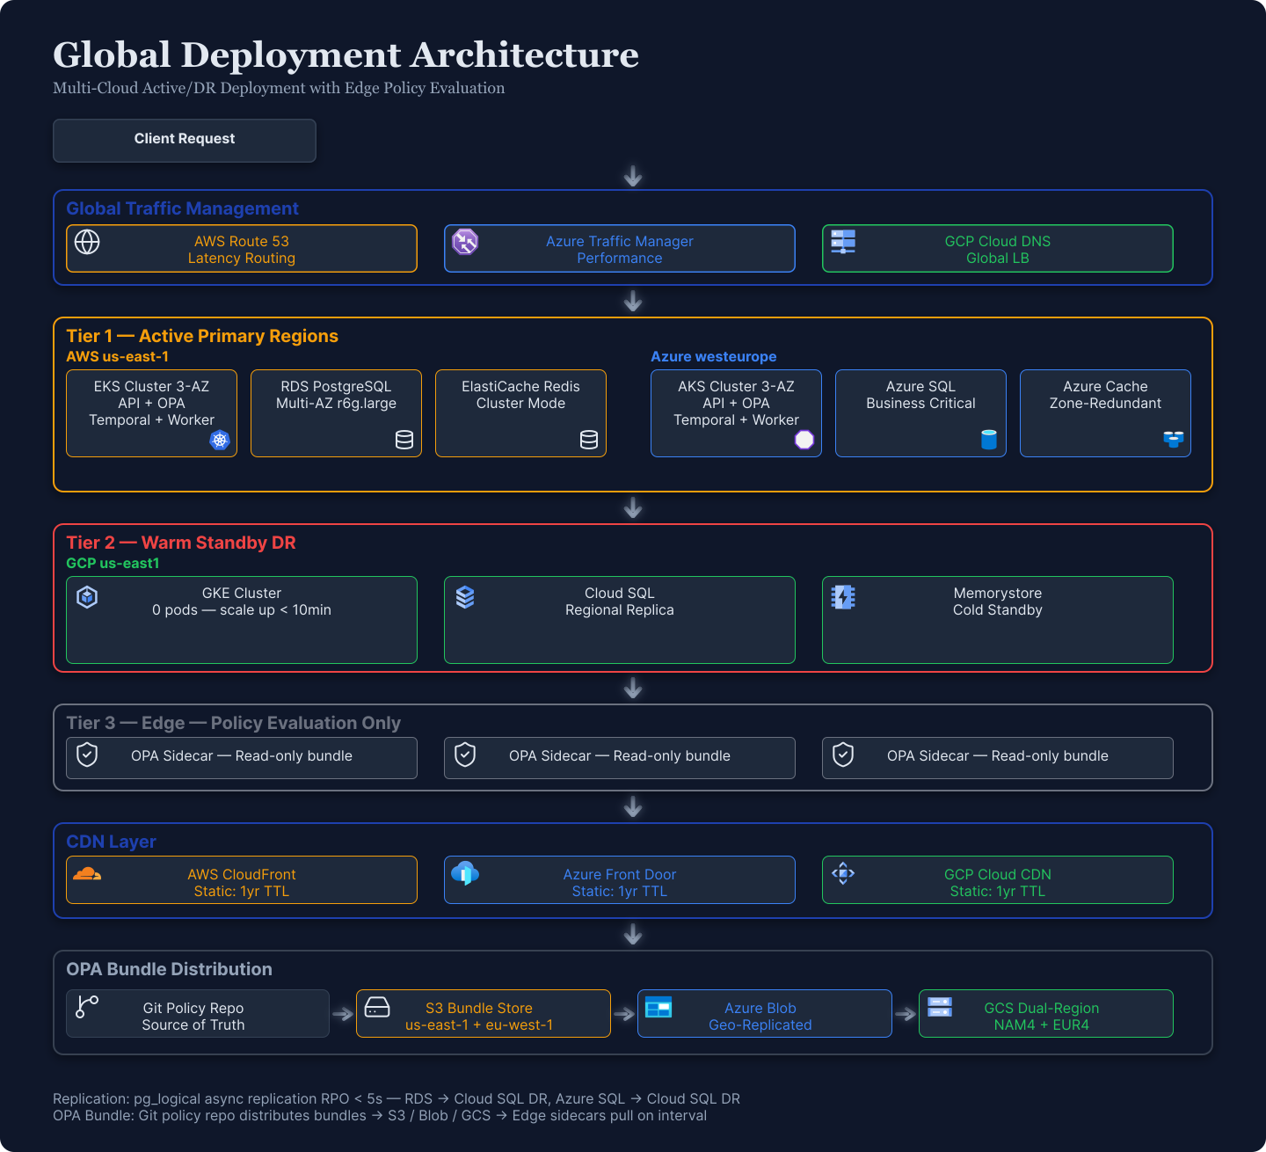Screen dimensions: 1266x1152
Task: Click the 'Regional Replica' text under Cloud SQL
Action: click(620, 609)
